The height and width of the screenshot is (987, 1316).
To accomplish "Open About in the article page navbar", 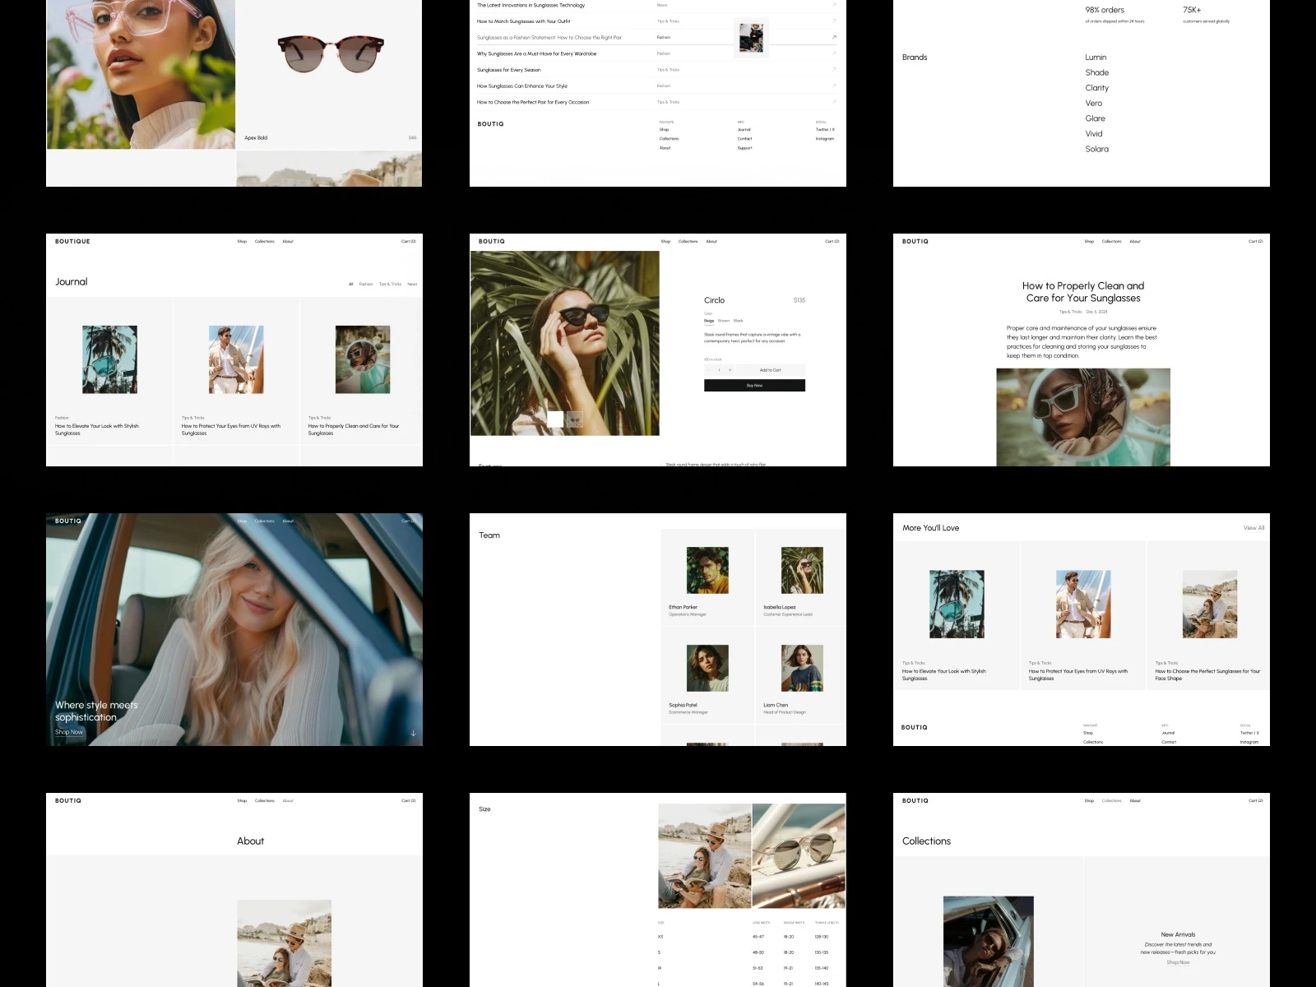I will [1135, 241].
